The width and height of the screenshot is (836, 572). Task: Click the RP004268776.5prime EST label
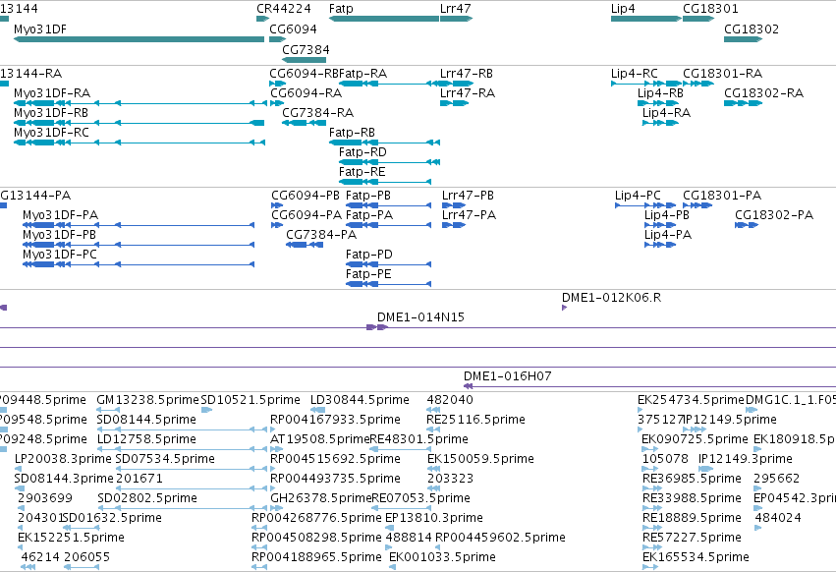tap(316, 518)
